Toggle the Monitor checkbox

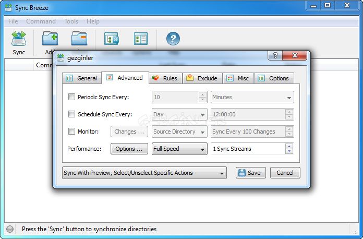(x=71, y=132)
